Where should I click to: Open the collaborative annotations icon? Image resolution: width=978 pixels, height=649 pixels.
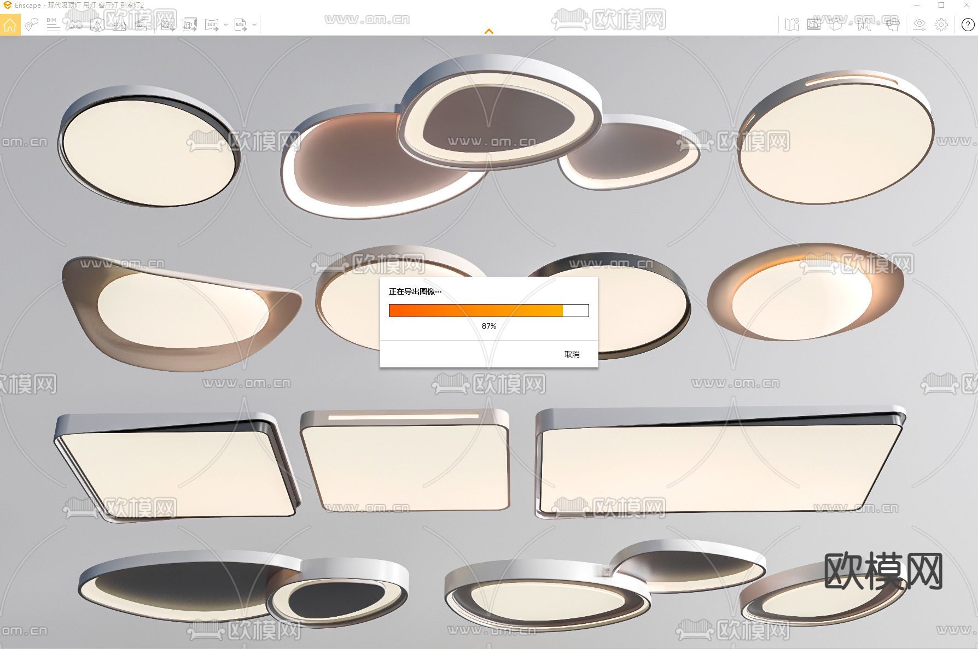coord(32,25)
